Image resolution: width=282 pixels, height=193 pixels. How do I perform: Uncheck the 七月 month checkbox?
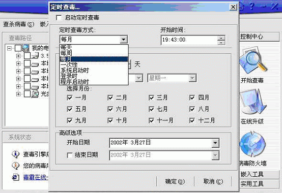click(x=151, y=109)
